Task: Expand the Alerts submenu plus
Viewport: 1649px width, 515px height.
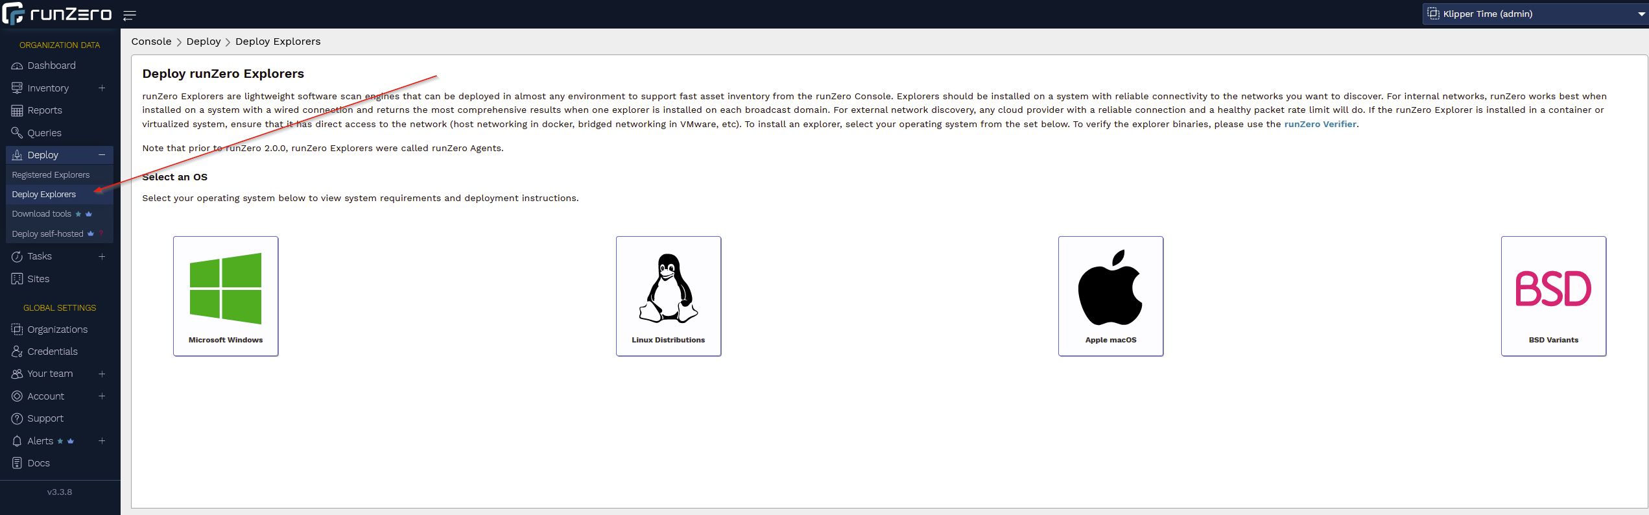Action: 102,441
